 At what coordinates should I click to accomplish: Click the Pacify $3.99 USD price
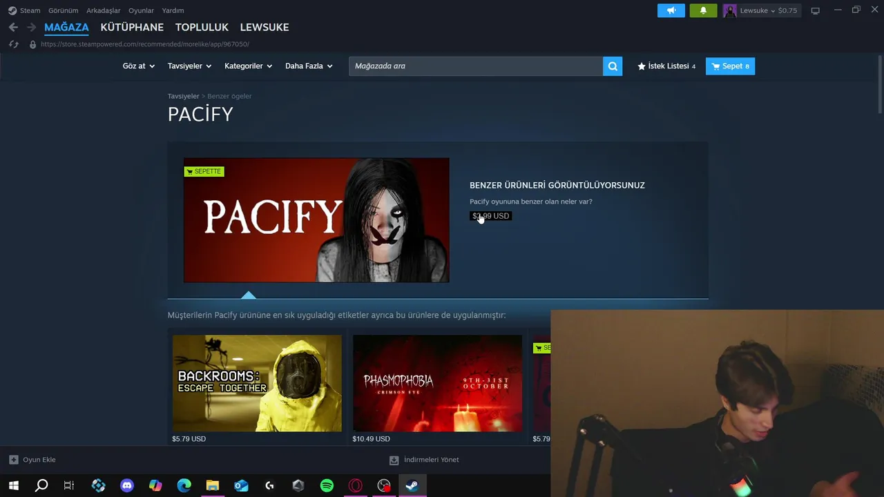490,216
